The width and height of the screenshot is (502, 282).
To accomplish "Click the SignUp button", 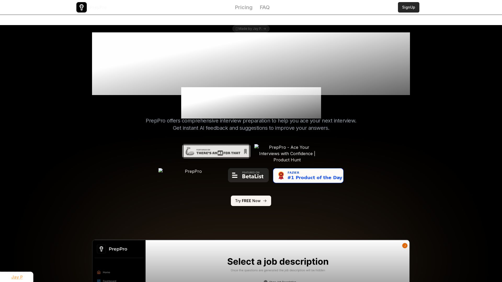I will click(x=409, y=7).
